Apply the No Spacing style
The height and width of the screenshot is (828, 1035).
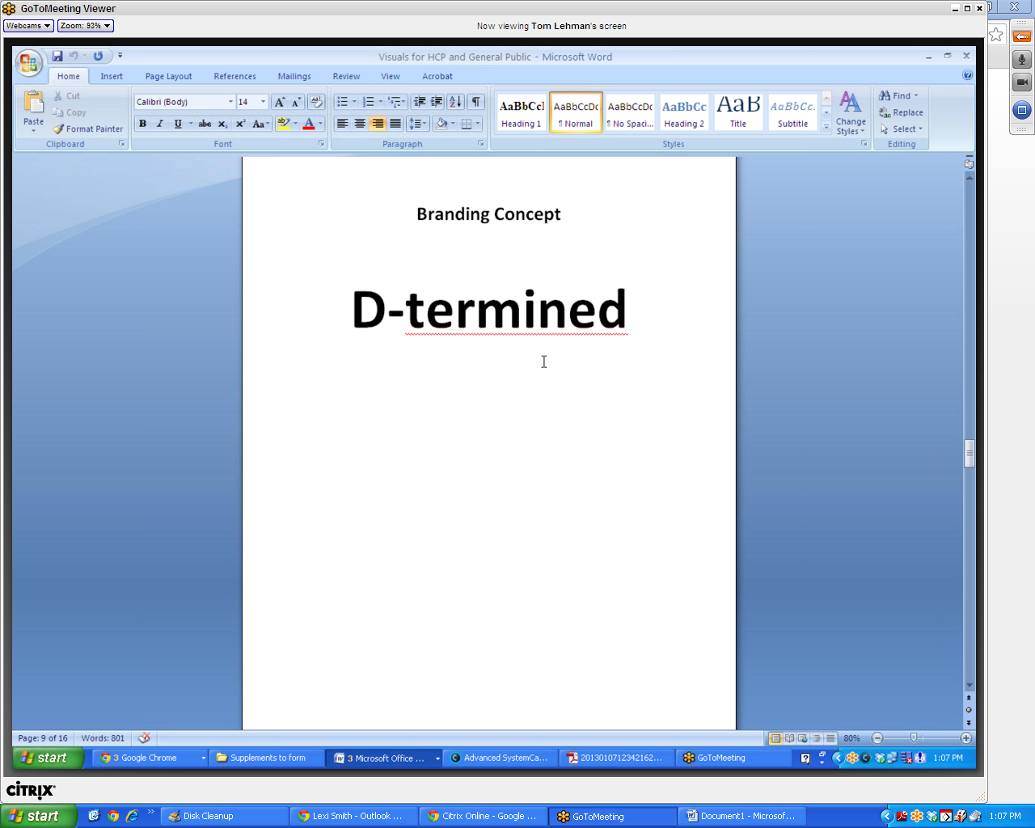(x=630, y=112)
